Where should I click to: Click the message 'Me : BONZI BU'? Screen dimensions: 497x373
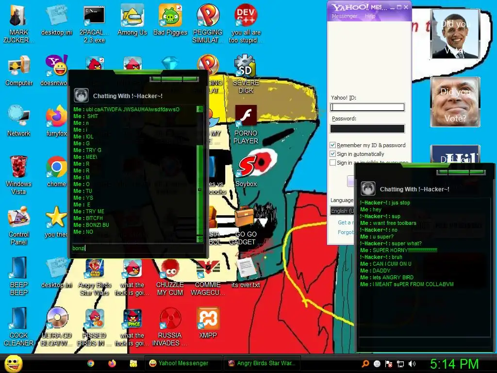[x=91, y=225]
